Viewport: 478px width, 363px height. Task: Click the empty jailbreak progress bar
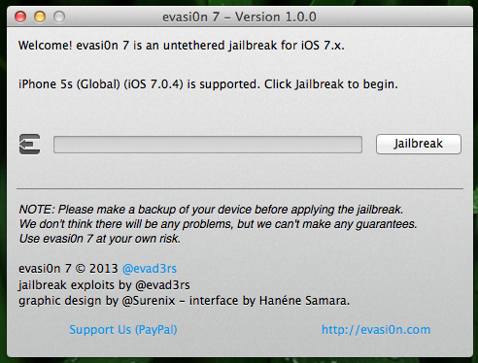[208, 145]
